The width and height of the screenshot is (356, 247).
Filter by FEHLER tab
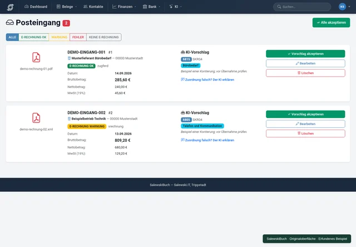click(78, 37)
